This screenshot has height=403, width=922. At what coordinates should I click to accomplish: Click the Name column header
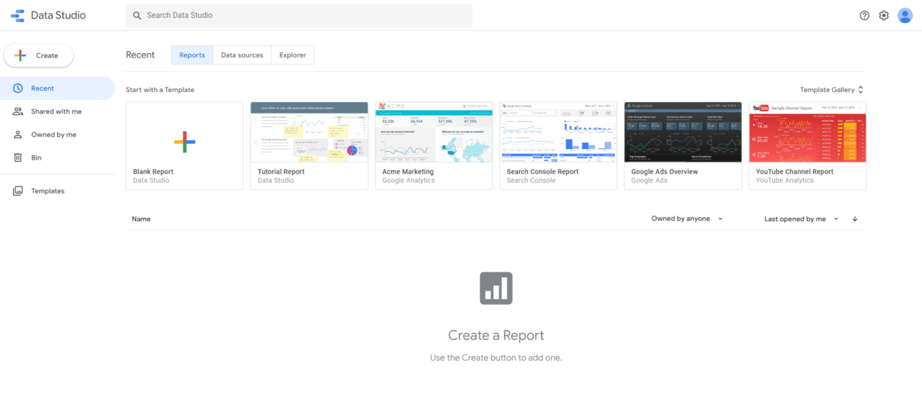[141, 219]
